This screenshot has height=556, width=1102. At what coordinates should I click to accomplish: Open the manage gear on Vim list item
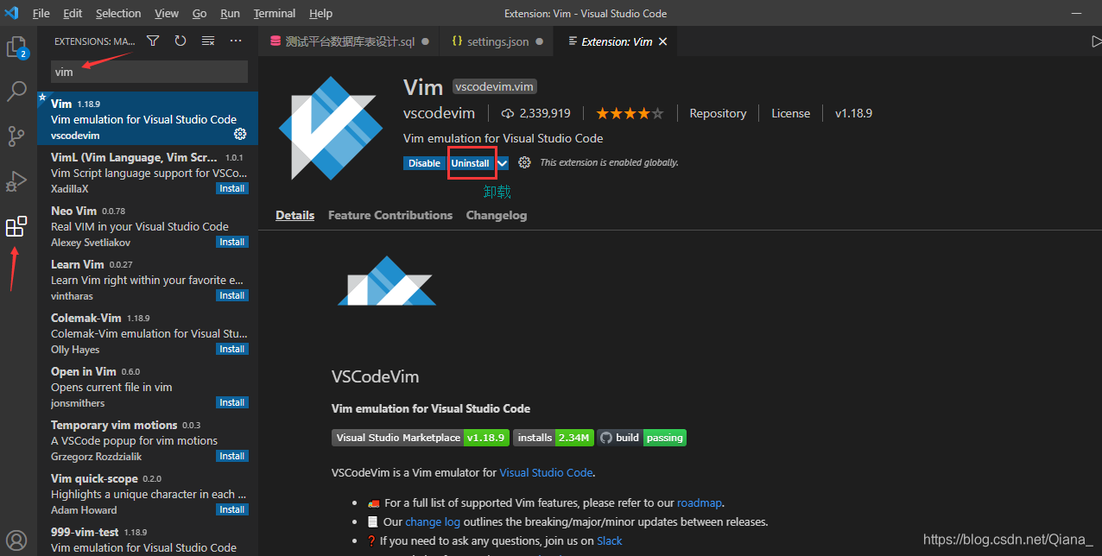pos(240,134)
